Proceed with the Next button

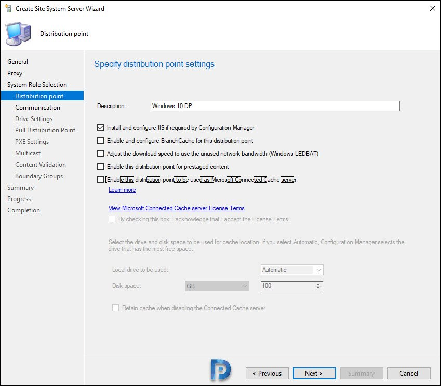pyautogui.click(x=314, y=374)
